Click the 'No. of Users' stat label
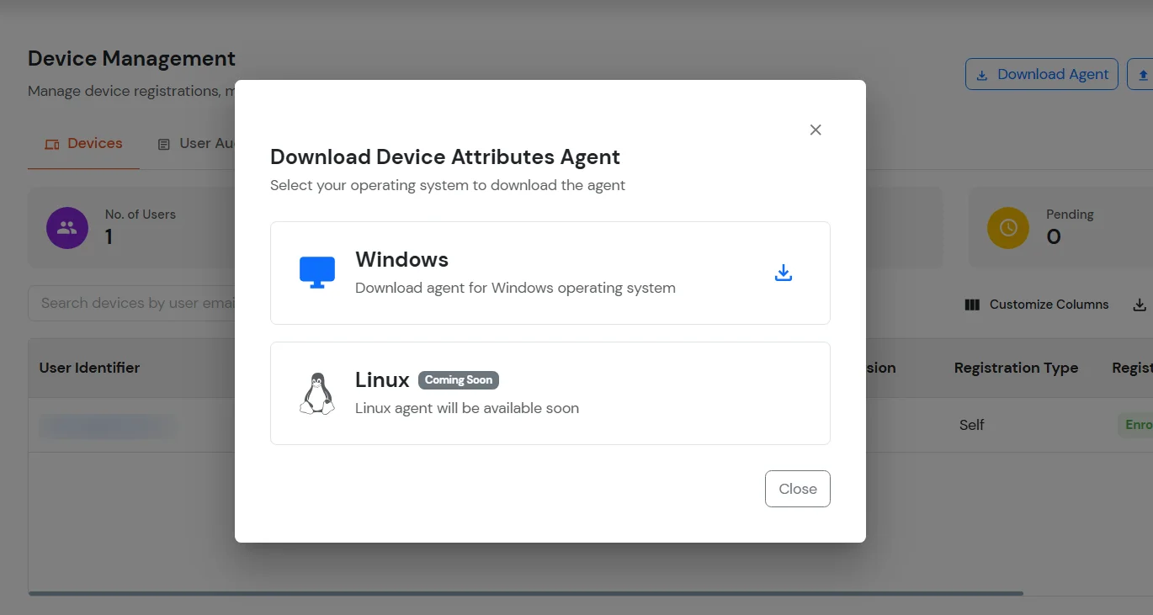The height and width of the screenshot is (615, 1153). [x=141, y=215]
